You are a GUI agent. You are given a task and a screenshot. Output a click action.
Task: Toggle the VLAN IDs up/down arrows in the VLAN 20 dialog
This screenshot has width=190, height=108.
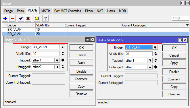point(156,54)
